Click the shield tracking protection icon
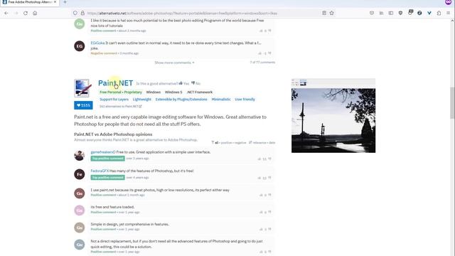Screen dimensions: 455x256 [x=75, y=13]
